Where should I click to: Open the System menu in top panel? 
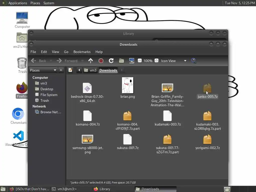pyautogui.click(x=49, y=3)
